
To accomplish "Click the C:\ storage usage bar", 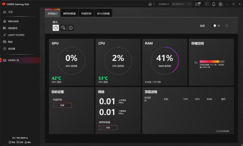I will click(x=212, y=61).
